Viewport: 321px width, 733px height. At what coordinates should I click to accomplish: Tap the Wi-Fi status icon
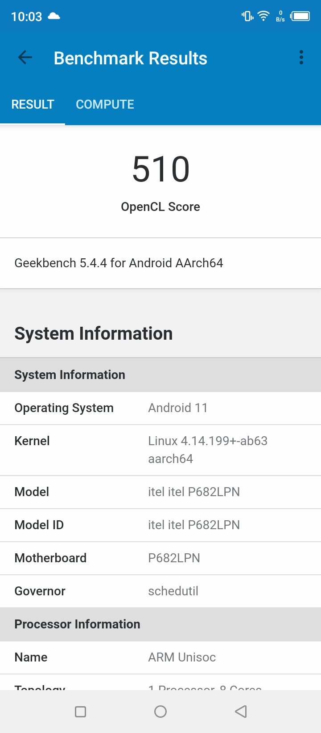tap(264, 17)
